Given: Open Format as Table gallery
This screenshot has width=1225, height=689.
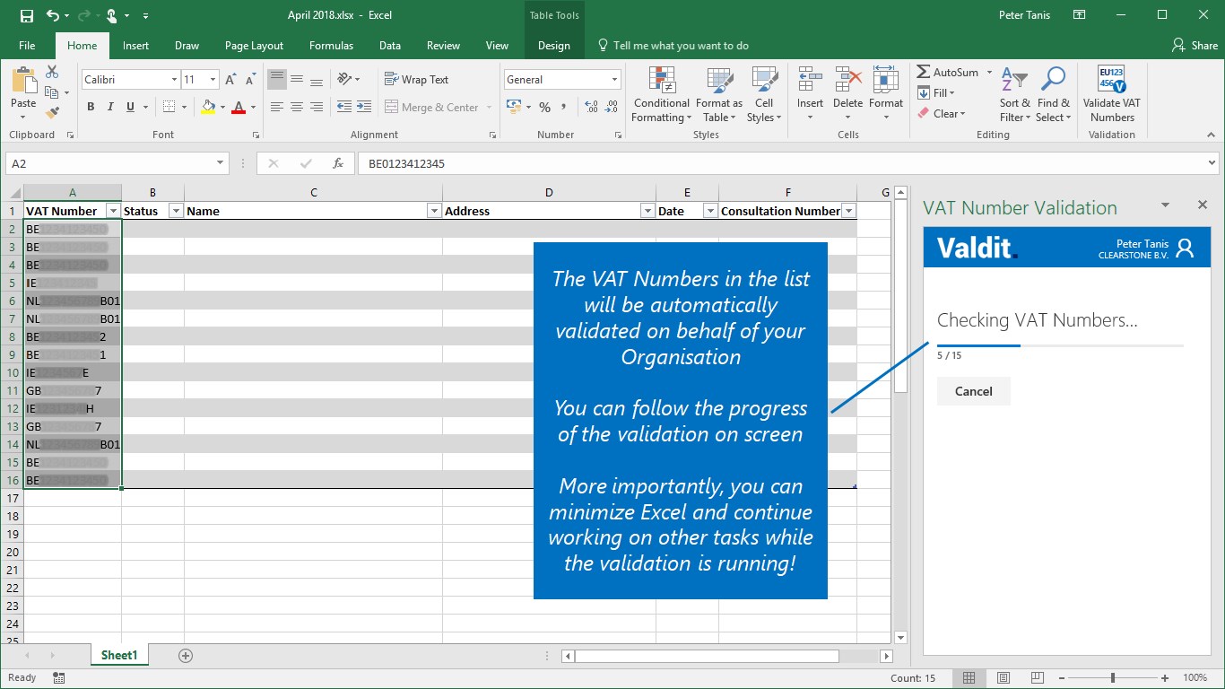Looking at the screenshot, I should [719, 94].
